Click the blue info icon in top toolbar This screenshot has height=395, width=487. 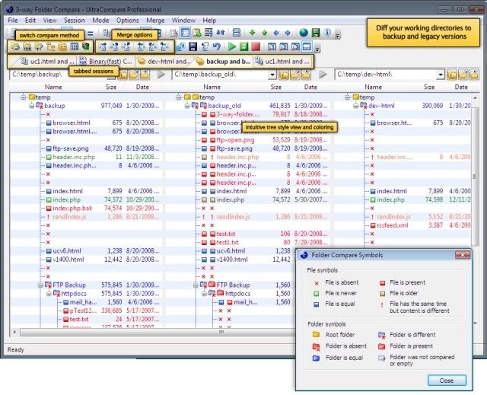tap(326, 33)
